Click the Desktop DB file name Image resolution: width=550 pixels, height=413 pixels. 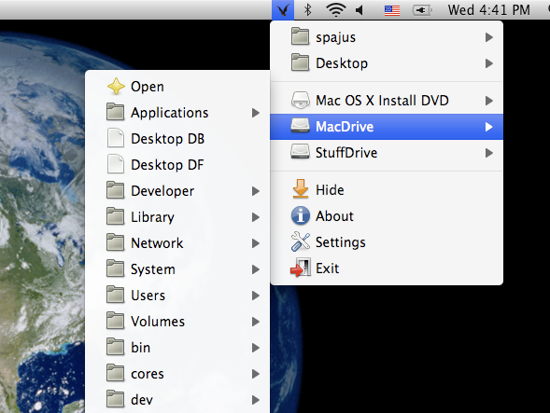tap(168, 139)
